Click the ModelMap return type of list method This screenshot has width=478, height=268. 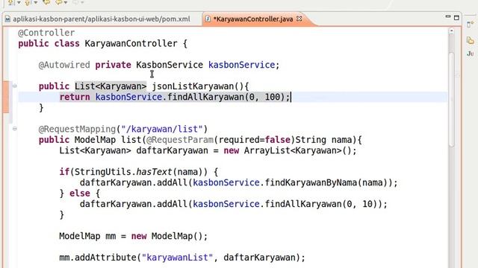pos(95,140)
